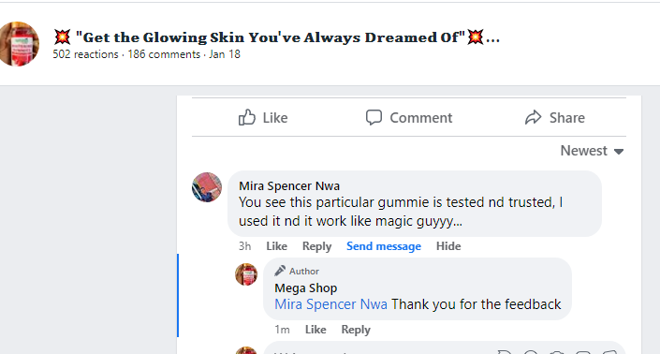Hide Mira Spencer Nwa's comment

click(448, 246)
